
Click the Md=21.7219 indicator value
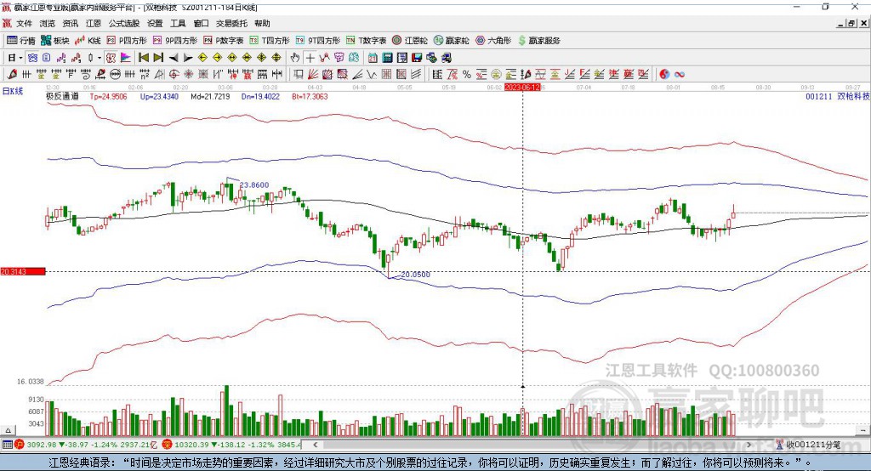[x=211, y=96]
